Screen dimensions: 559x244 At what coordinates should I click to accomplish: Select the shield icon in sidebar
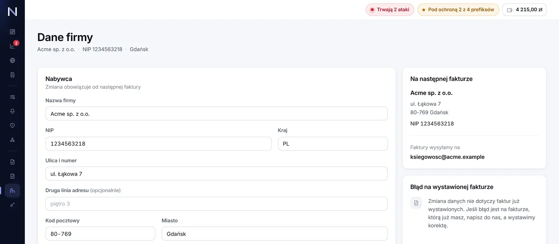coord(12,125)
